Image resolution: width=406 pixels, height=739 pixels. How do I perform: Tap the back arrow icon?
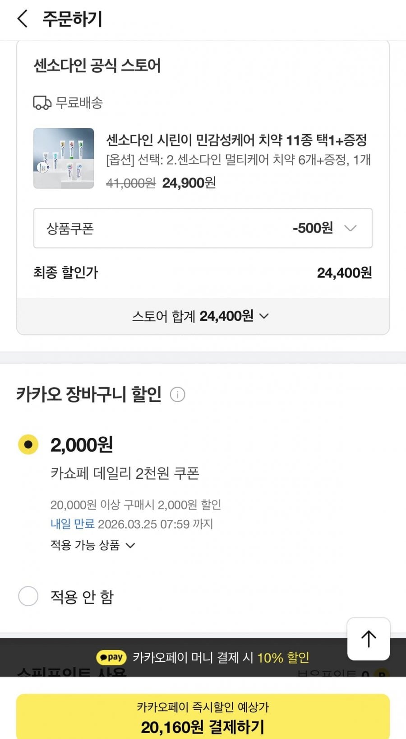[23, 19]
